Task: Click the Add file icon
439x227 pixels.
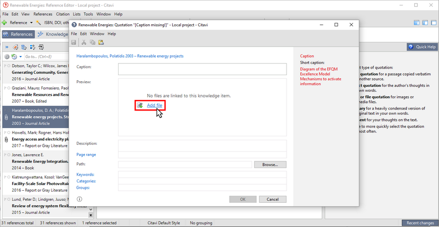Action: pyautogui.click(x=140, y=105)
